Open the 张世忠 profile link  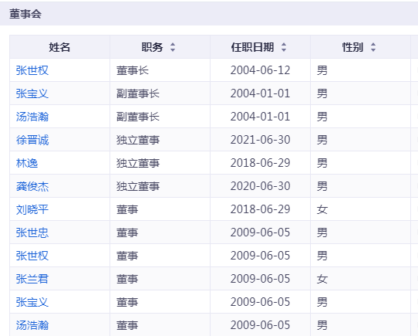(x=32, y=232)
